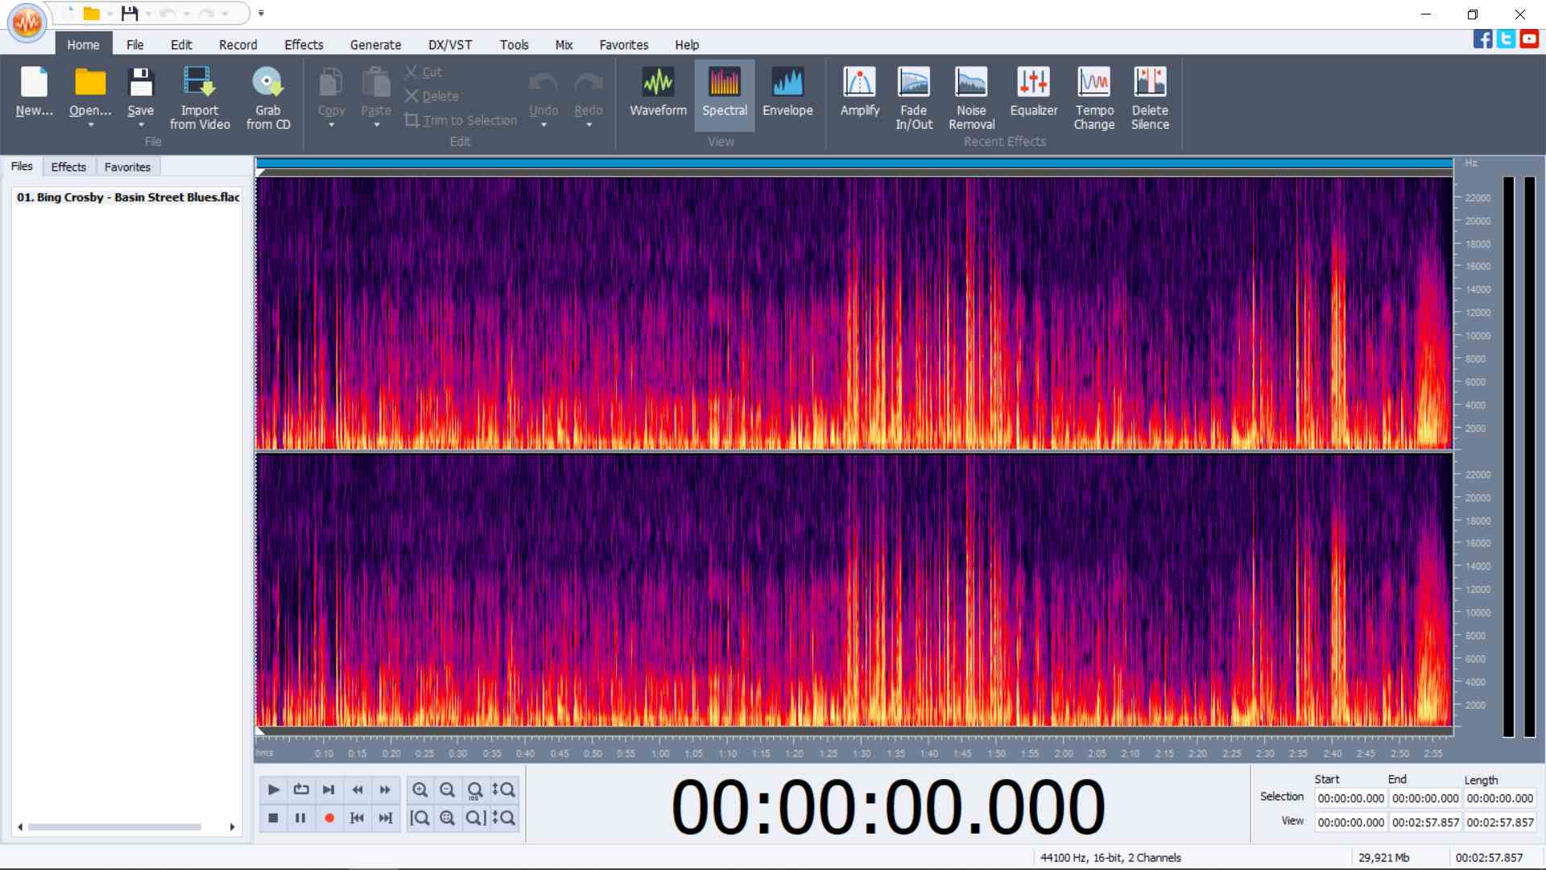Click the red Record button
Image resolution: width=1546 pixels, height=870 pixels.
click(329, 818)
